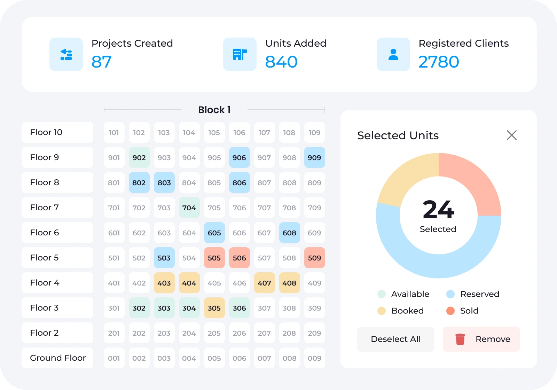
Task: Select unselected unit 109
Action: pos(314,133)
